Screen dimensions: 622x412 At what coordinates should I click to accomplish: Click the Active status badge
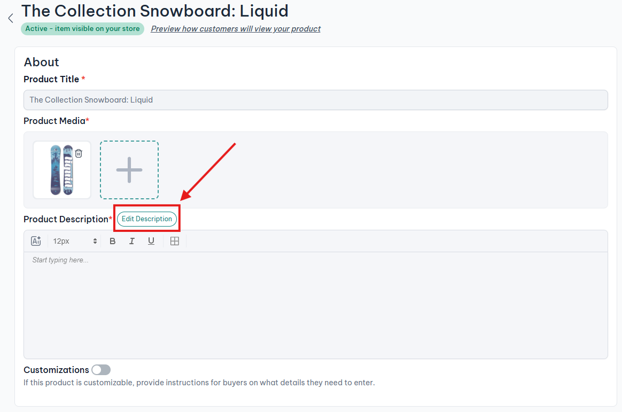coord(82,29)
